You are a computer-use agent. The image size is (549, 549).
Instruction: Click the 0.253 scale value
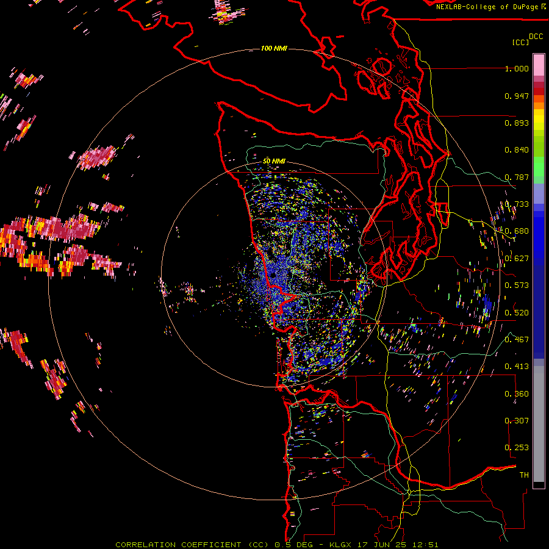pyautogui.click(x=517, y=448)
